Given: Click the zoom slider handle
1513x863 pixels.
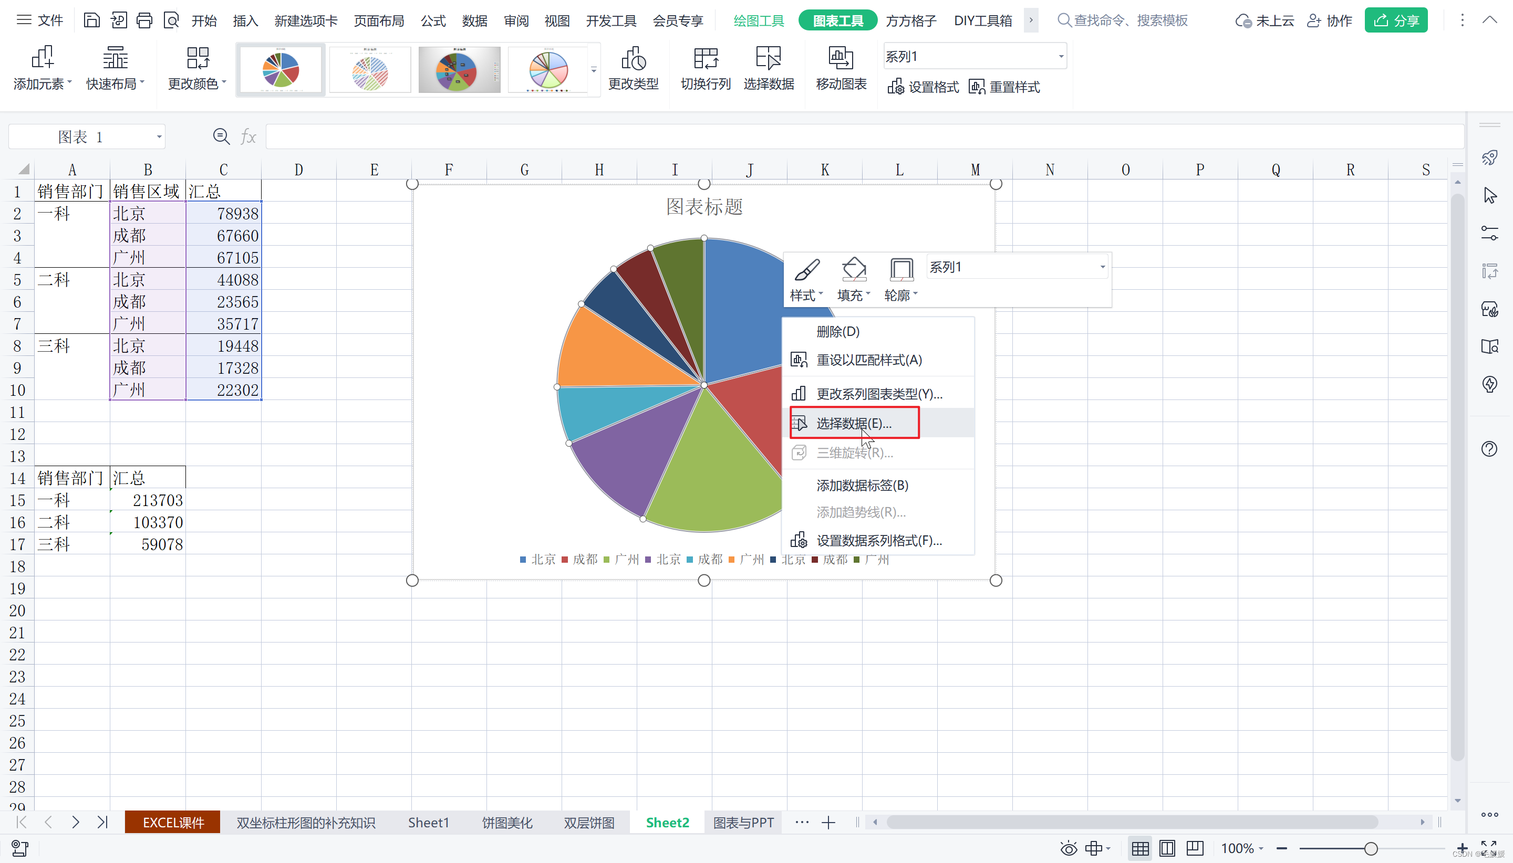Looking at the screenshot, I should click(1370, 848).
